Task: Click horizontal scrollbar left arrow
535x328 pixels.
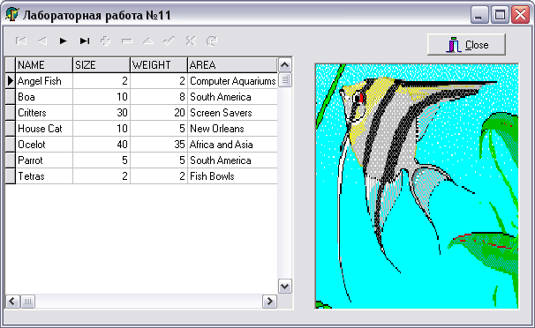Action: point(12,302)
